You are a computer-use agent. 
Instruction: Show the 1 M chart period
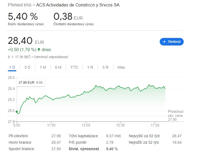(x=43, y=67)
